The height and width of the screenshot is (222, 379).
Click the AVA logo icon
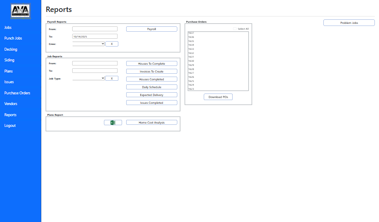tap(21, 11)
